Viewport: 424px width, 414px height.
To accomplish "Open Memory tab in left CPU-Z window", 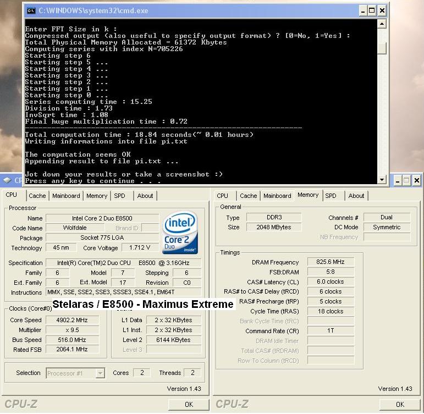I will pos(97,196).
